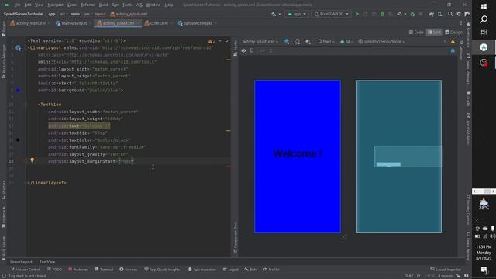Open the Version Control tool window

pos(26,270)
